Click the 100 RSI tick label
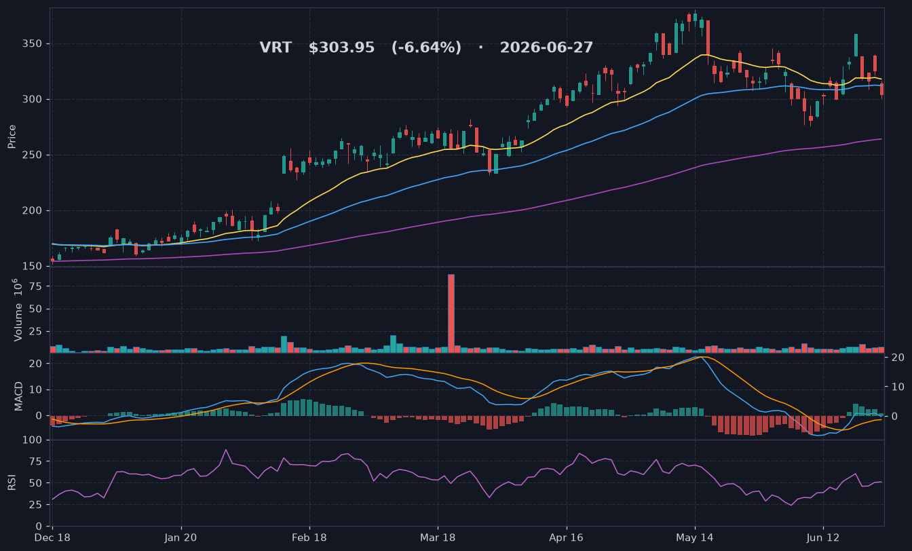This screenshot has height=551, width=912. [33, 440]
